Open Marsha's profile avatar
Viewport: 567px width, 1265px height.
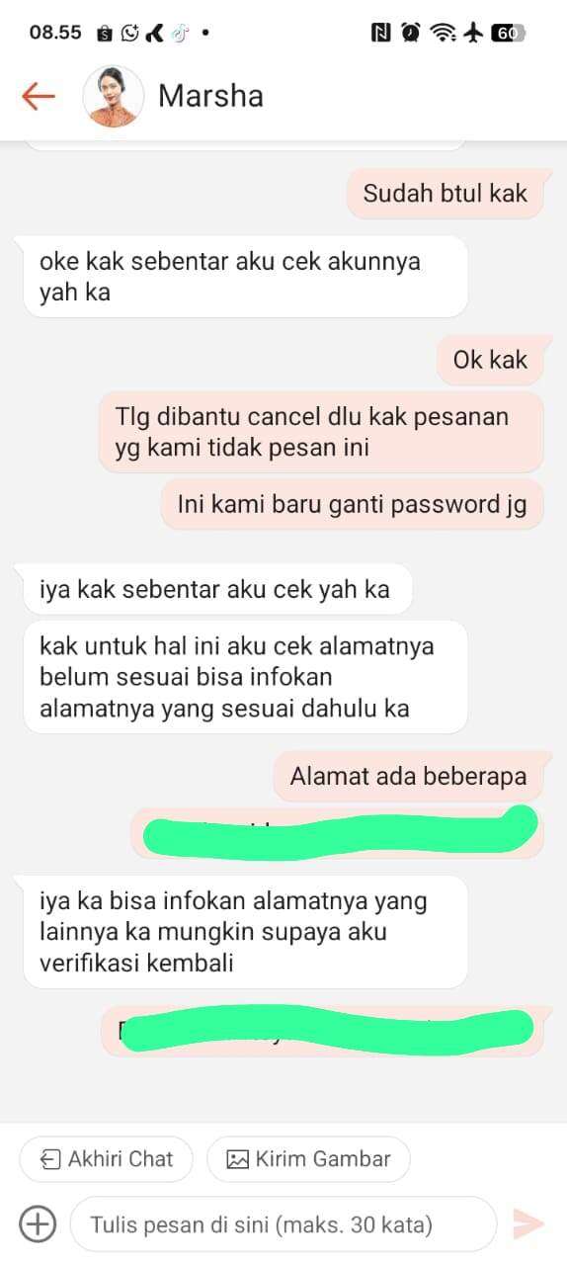[x=114, y=96]
